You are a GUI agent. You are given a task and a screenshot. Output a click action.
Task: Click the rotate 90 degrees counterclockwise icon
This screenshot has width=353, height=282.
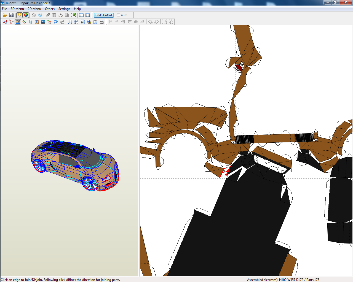click(x=151, y=22)
